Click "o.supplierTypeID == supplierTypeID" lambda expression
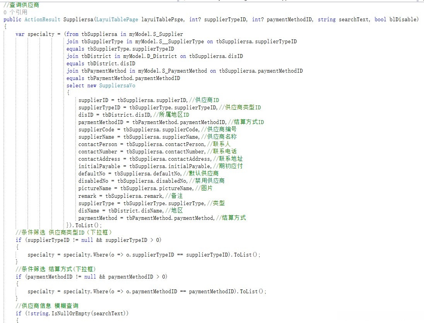This screenshot has width=424, height=323. [178, 254]
